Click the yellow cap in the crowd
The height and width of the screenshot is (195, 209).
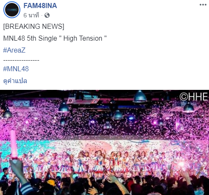point(51,183)
